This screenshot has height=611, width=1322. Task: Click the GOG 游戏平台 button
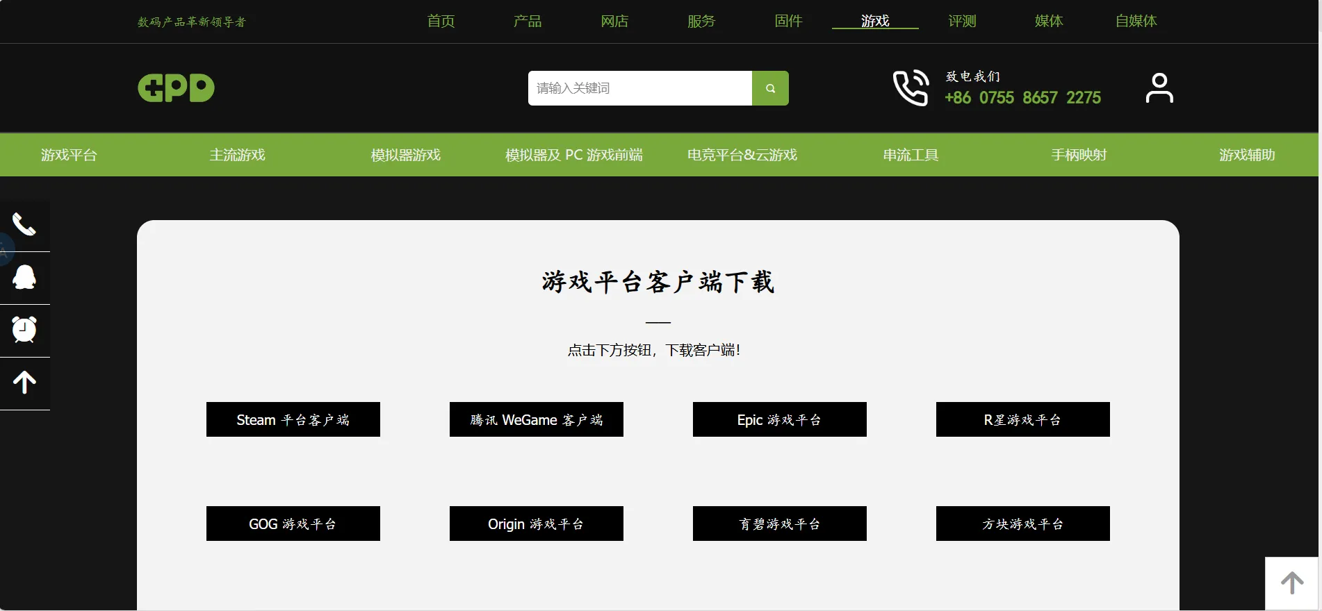[293, 524]
